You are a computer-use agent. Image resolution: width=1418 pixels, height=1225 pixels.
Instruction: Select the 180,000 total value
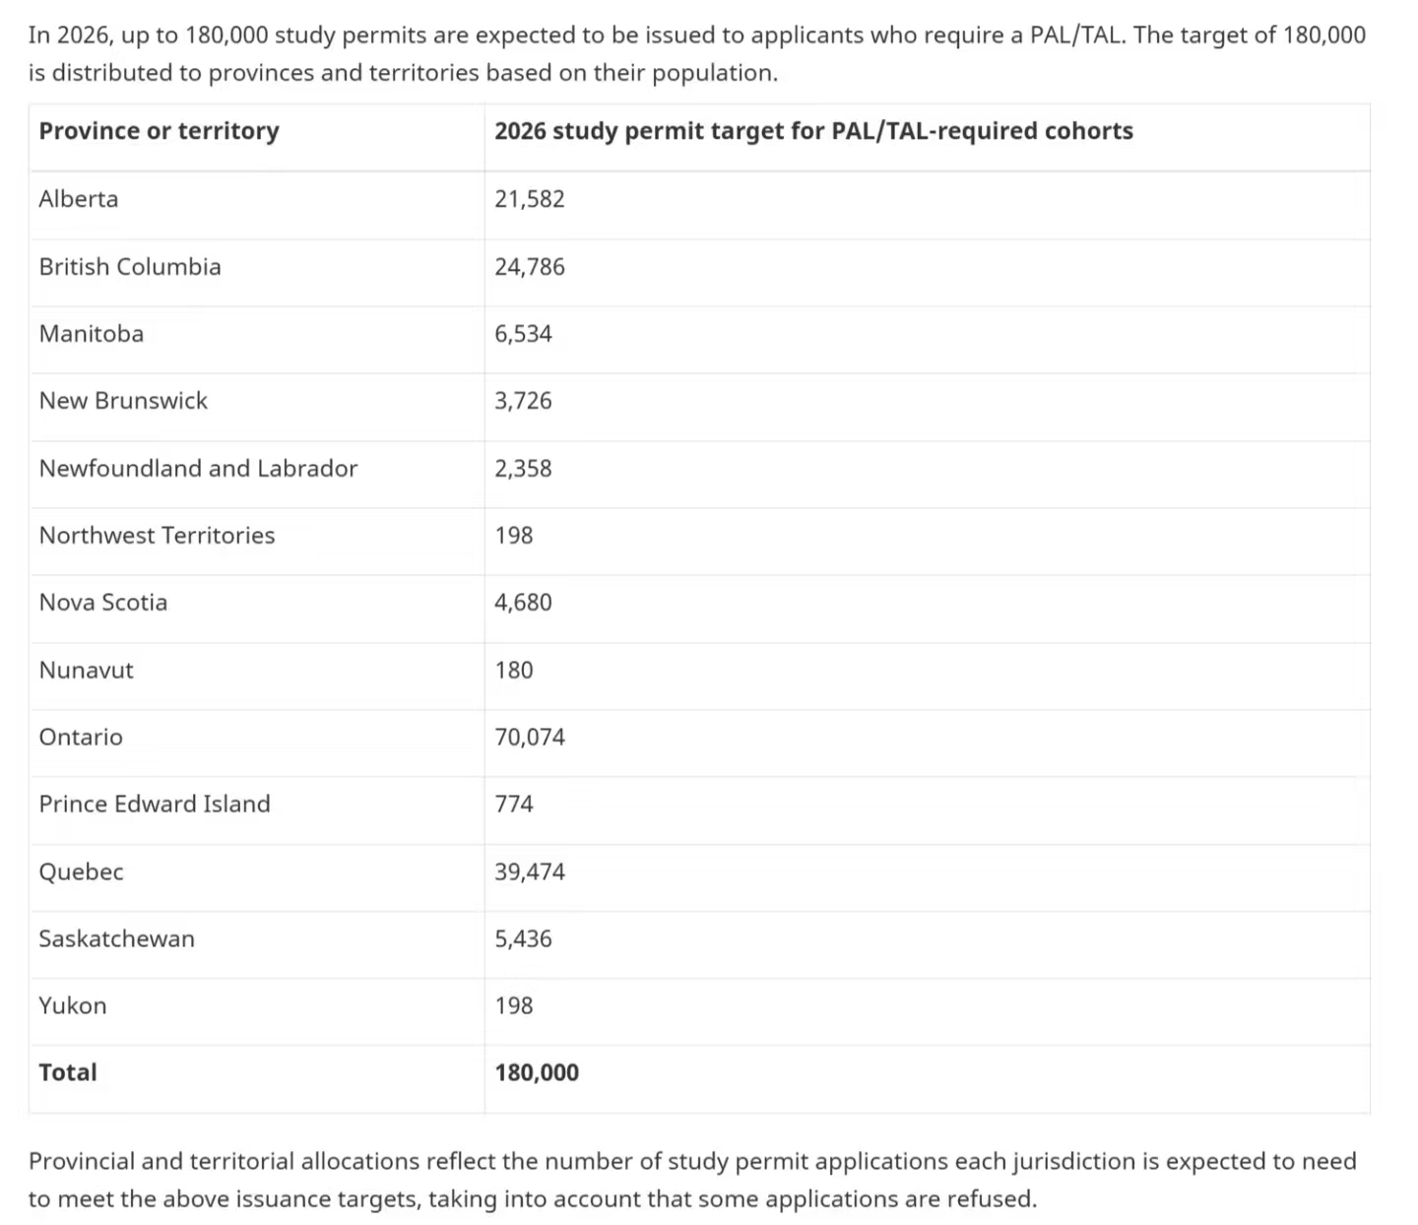point(537,1072)
